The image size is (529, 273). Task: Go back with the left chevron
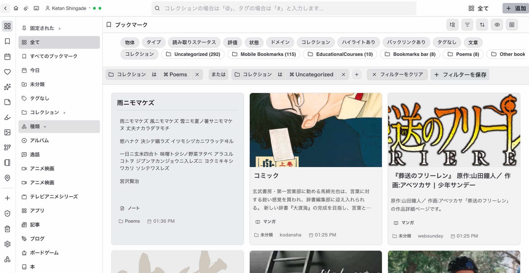tap(6, 8)
